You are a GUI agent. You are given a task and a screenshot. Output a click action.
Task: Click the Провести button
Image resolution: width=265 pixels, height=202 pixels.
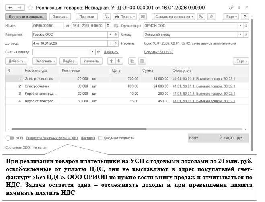[x=87, y=17]
